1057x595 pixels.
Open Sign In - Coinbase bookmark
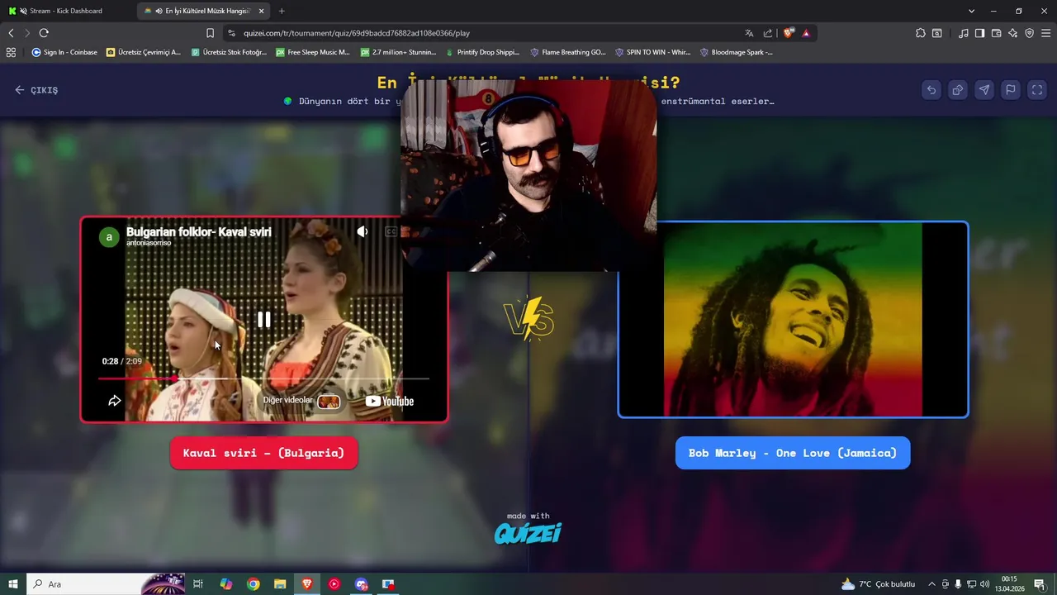(64, 52)
